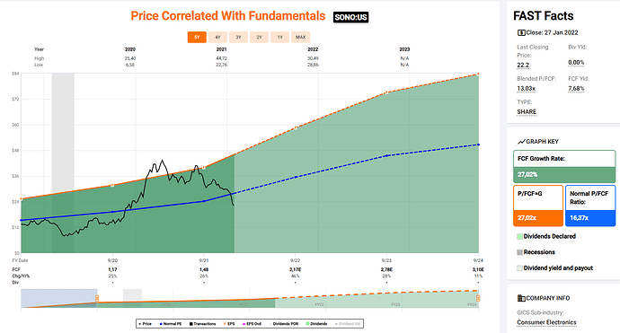Click the Normal P/FCF Ratio box
620x333 pixels.
(590, 206)
